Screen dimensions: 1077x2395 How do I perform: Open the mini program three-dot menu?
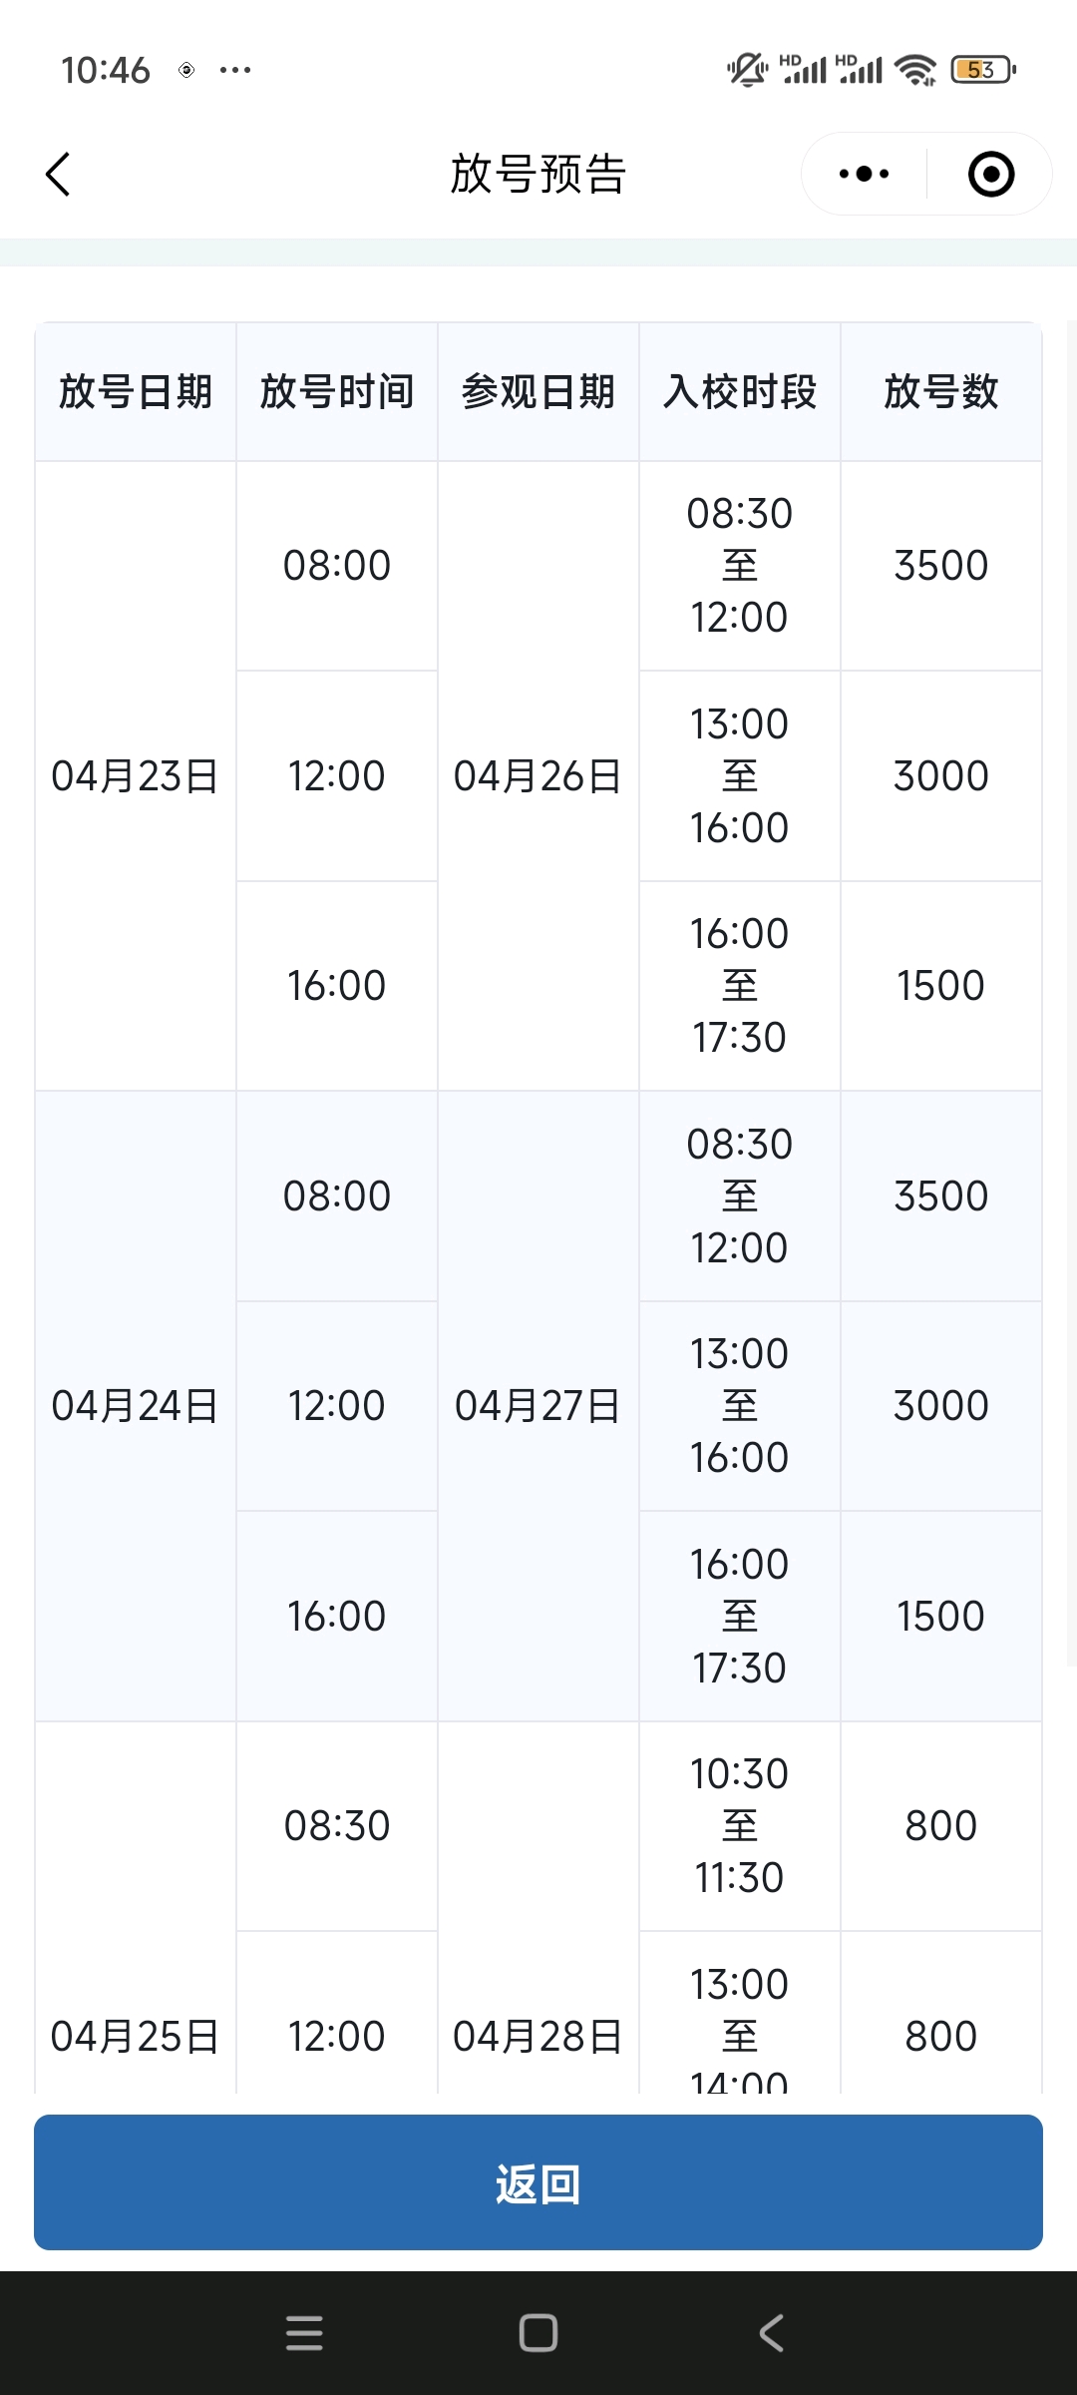(x=864, y=175)
